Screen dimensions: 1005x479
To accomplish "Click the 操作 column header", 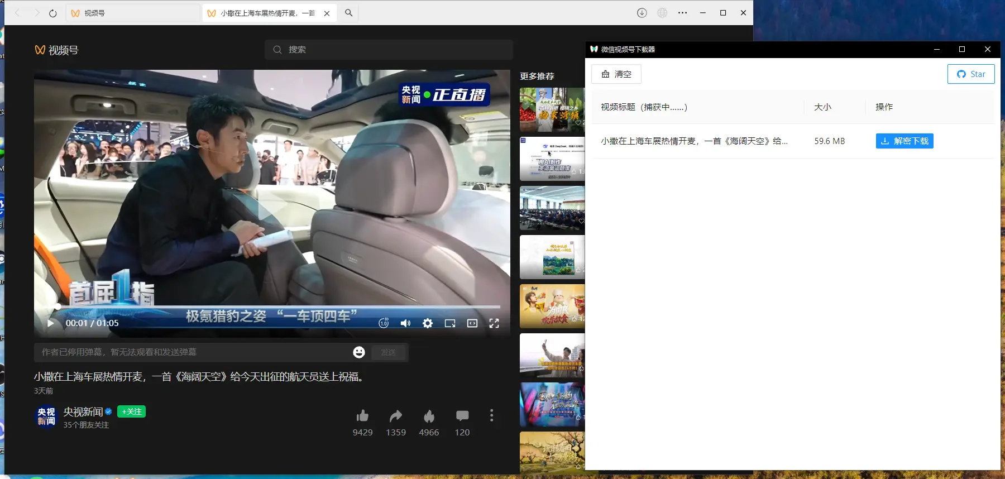I will pyautogui.click(x=884, y=107).
